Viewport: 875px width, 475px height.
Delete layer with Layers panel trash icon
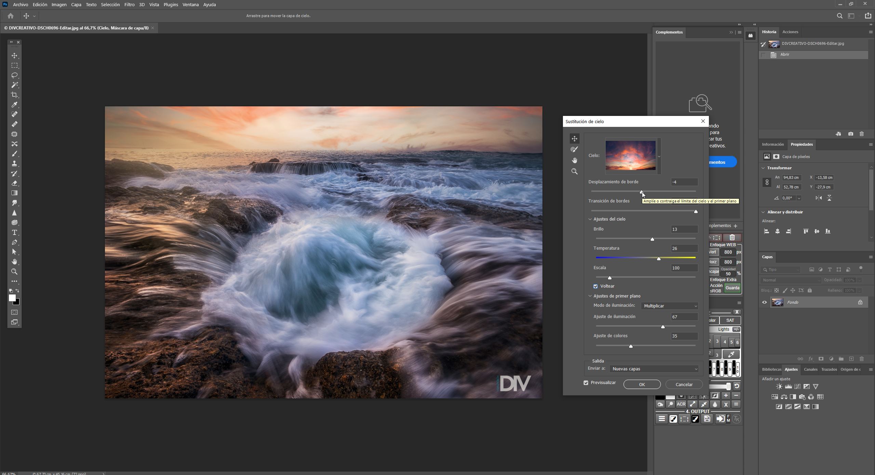[862, 359]
